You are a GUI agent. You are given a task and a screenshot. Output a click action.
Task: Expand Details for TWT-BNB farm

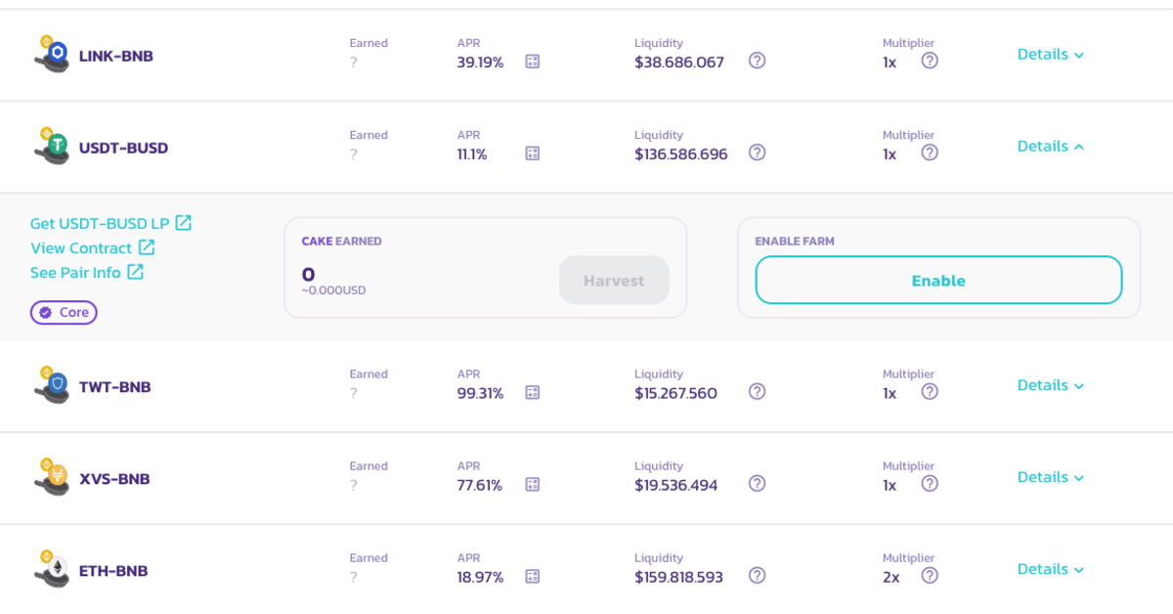coord(1051,385)
